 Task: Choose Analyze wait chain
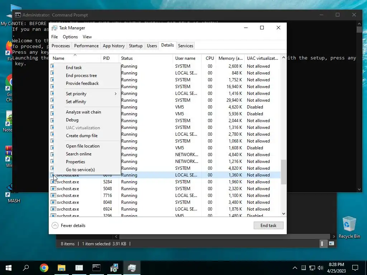pyautogui.click(x=83, y=112)
